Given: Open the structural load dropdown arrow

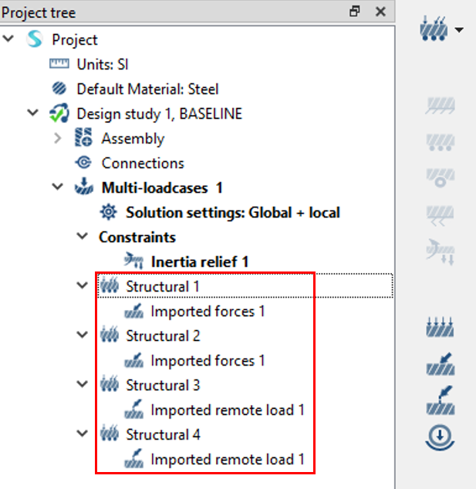Looking at the screenshot, I should pyautogui.click(x=460, y=31).
